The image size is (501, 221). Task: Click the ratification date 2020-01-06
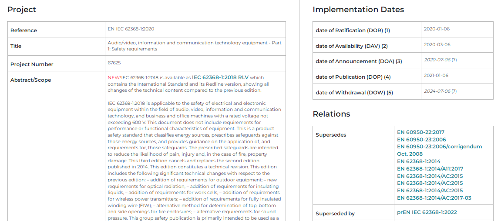tap(437, 29)
